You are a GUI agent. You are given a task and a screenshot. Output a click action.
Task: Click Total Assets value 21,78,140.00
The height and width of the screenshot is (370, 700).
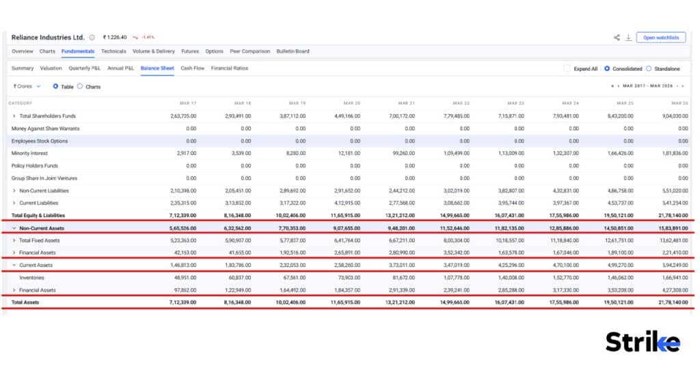pos(673,302)
